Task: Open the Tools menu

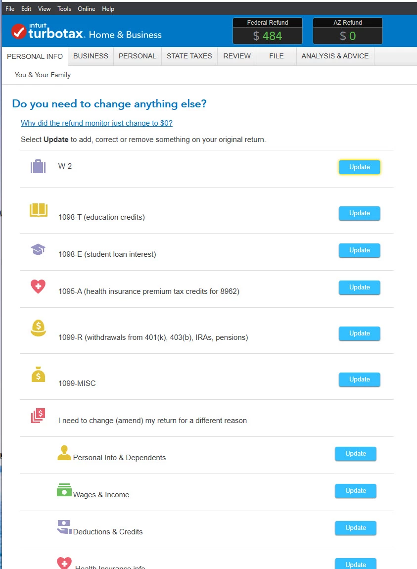Action: pyautogui.click(x=64, y=9)
